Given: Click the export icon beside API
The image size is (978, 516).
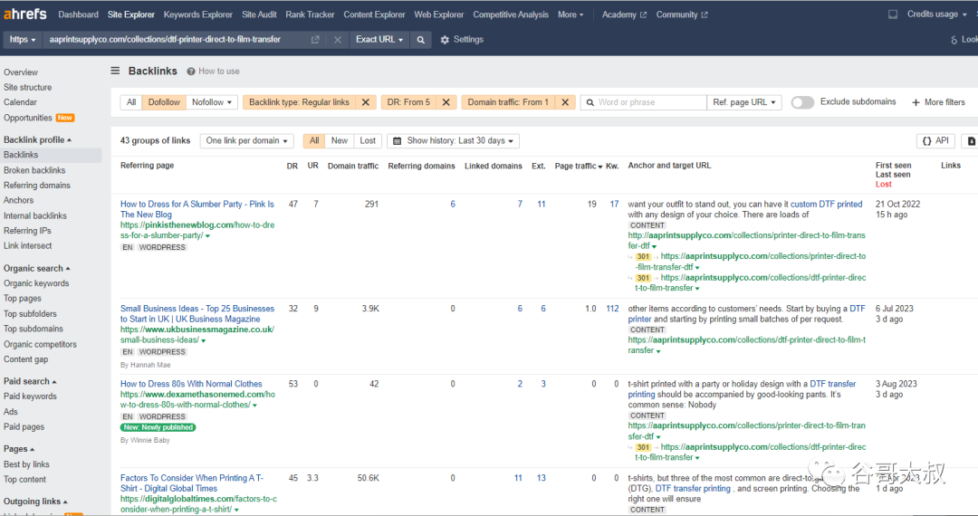Looking at the screenshot, I should click(x=971, y=141).
